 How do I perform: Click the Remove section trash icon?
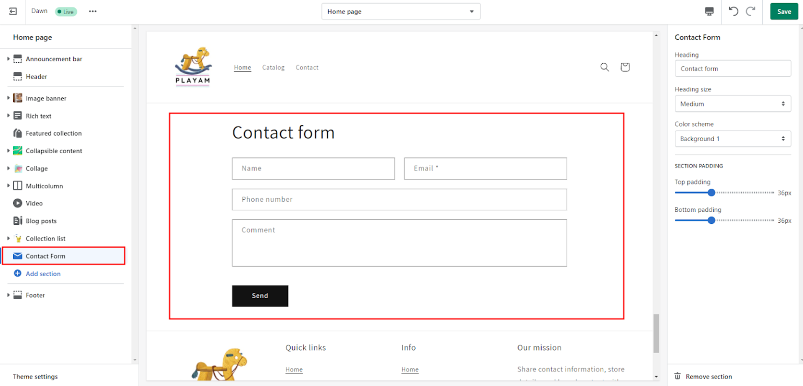[x=678, y=376]
